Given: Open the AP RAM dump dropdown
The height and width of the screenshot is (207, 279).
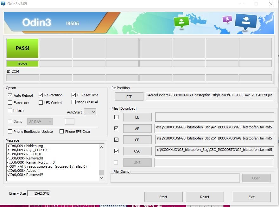Looking at the screenshot, I should tap(40, 122).
